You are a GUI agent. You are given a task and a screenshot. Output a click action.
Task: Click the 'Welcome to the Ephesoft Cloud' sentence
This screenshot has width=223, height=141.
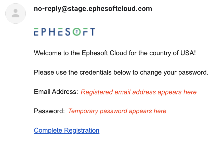coord(115,53)
